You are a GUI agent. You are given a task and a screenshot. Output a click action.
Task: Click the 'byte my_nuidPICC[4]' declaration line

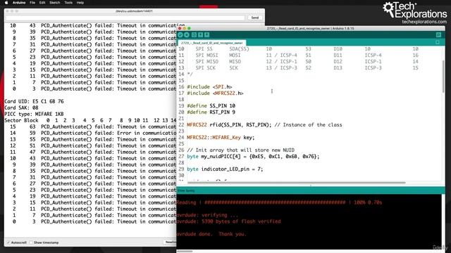pos(253,156)
